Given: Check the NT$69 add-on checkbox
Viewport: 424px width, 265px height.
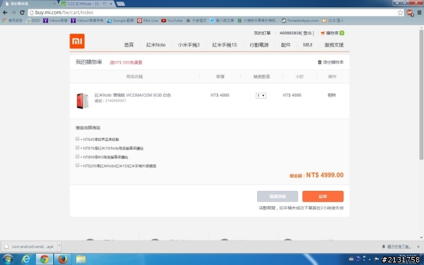Looking at the screenshot, I should tap(78, 156).
